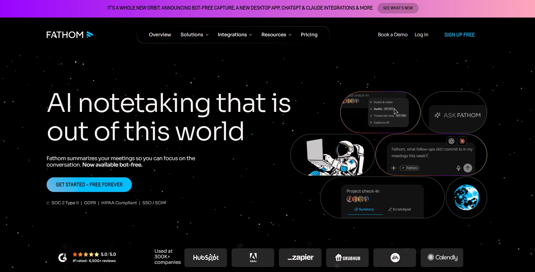
Task: Expand the Resources menu
Action: [x=276, y=34]
